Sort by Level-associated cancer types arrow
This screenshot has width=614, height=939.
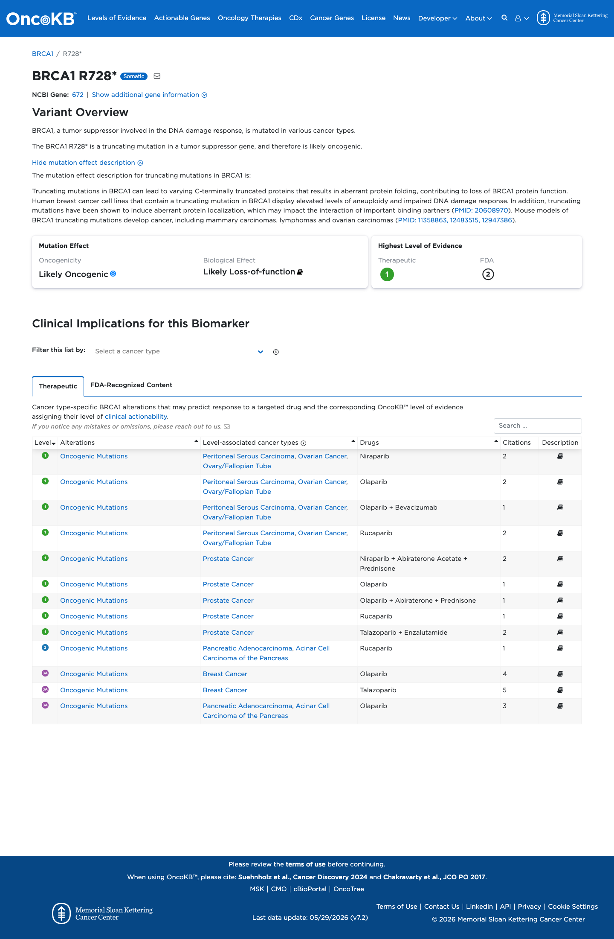point(353,441)
